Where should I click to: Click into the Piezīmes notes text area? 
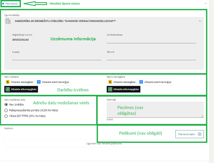(x=155, y=110)
